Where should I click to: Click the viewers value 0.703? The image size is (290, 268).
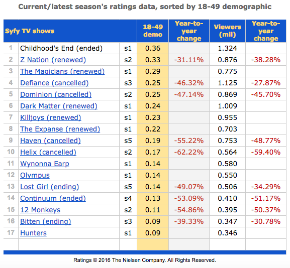(x=228, y=129)
